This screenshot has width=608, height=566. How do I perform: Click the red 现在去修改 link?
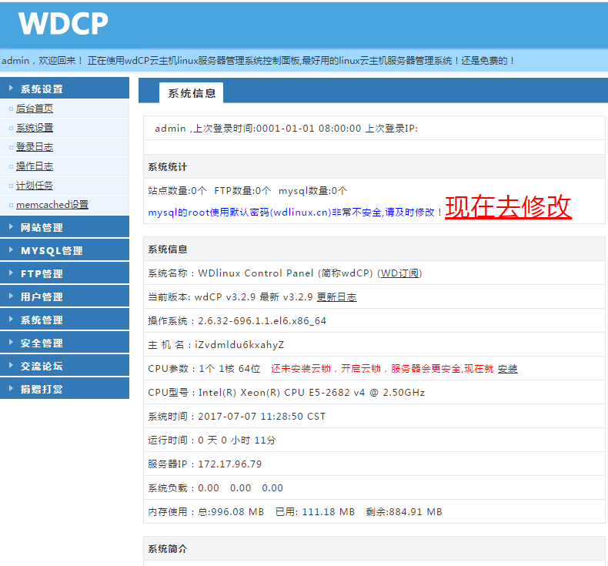click(508, 206)
